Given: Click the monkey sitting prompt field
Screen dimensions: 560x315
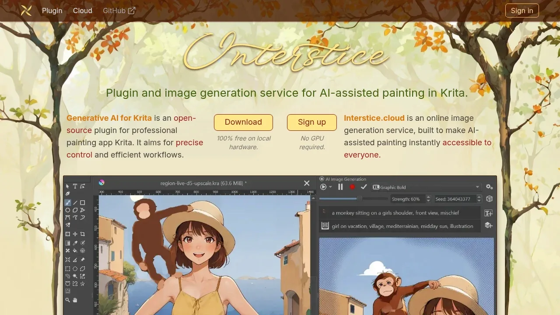Looking at the screenshot, I should point(400,213).
